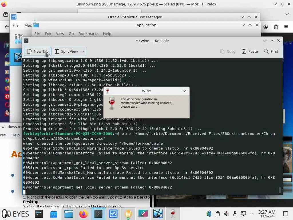Open the Firefox hamburger application menu
This screenshot has height=220, width=293.
[286, 27]
